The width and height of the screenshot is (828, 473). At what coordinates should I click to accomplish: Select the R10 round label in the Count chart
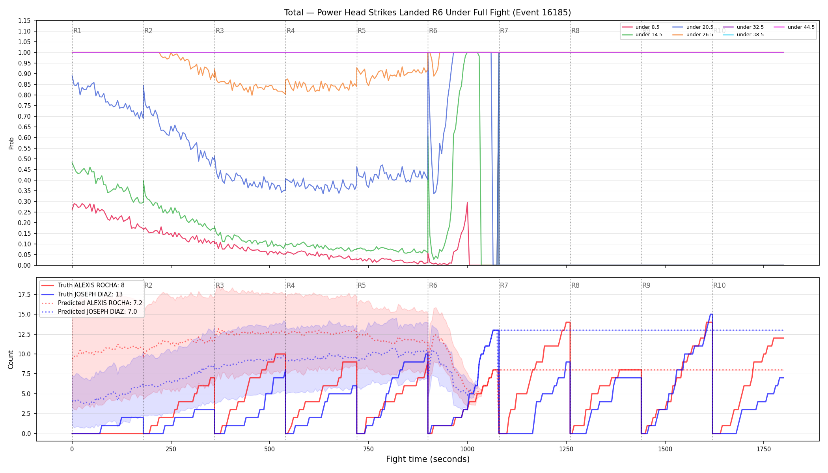click(719, 285)
